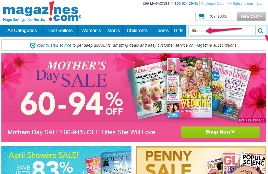Select Best Sellers in navigation bar
The image size is (268, 174).
click(60, 31)
